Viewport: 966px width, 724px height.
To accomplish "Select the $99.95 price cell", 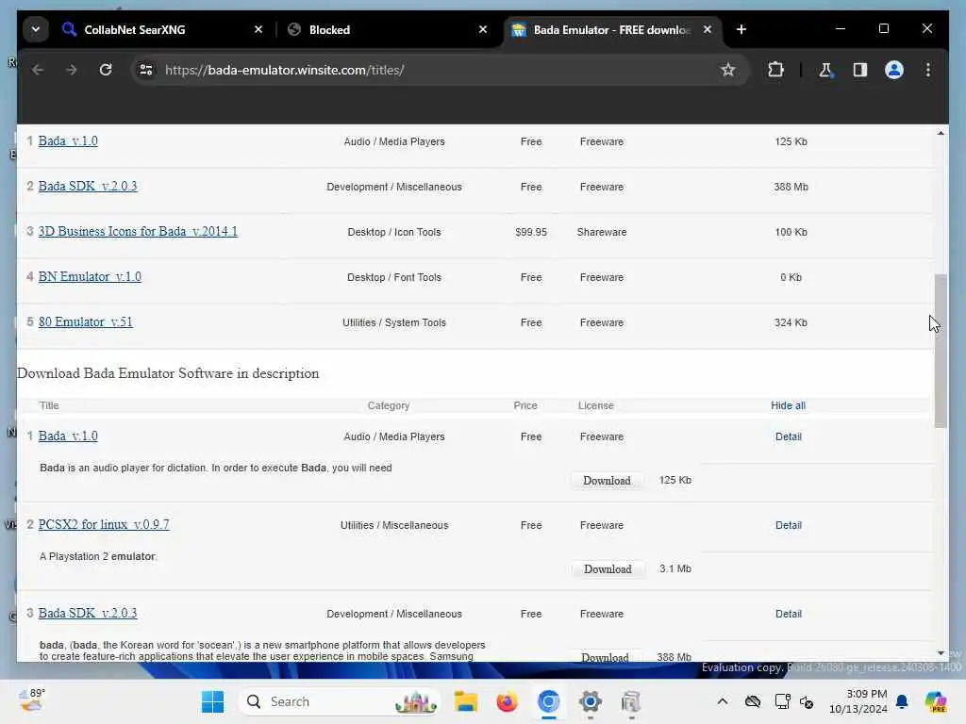I will click(x=531, y=232).
